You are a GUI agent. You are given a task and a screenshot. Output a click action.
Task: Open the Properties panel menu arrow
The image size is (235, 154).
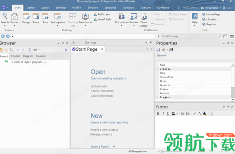point(224,43)
